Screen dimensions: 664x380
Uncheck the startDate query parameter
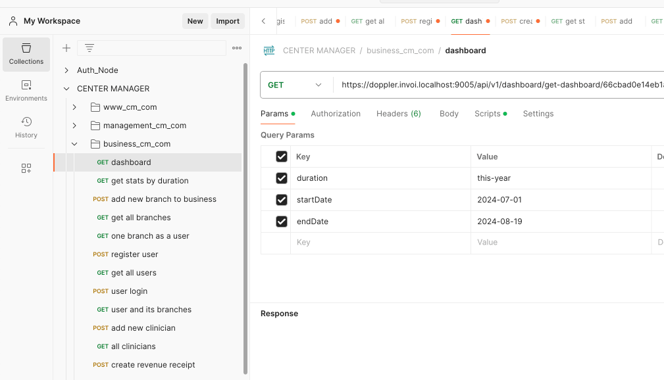[282, 199]
